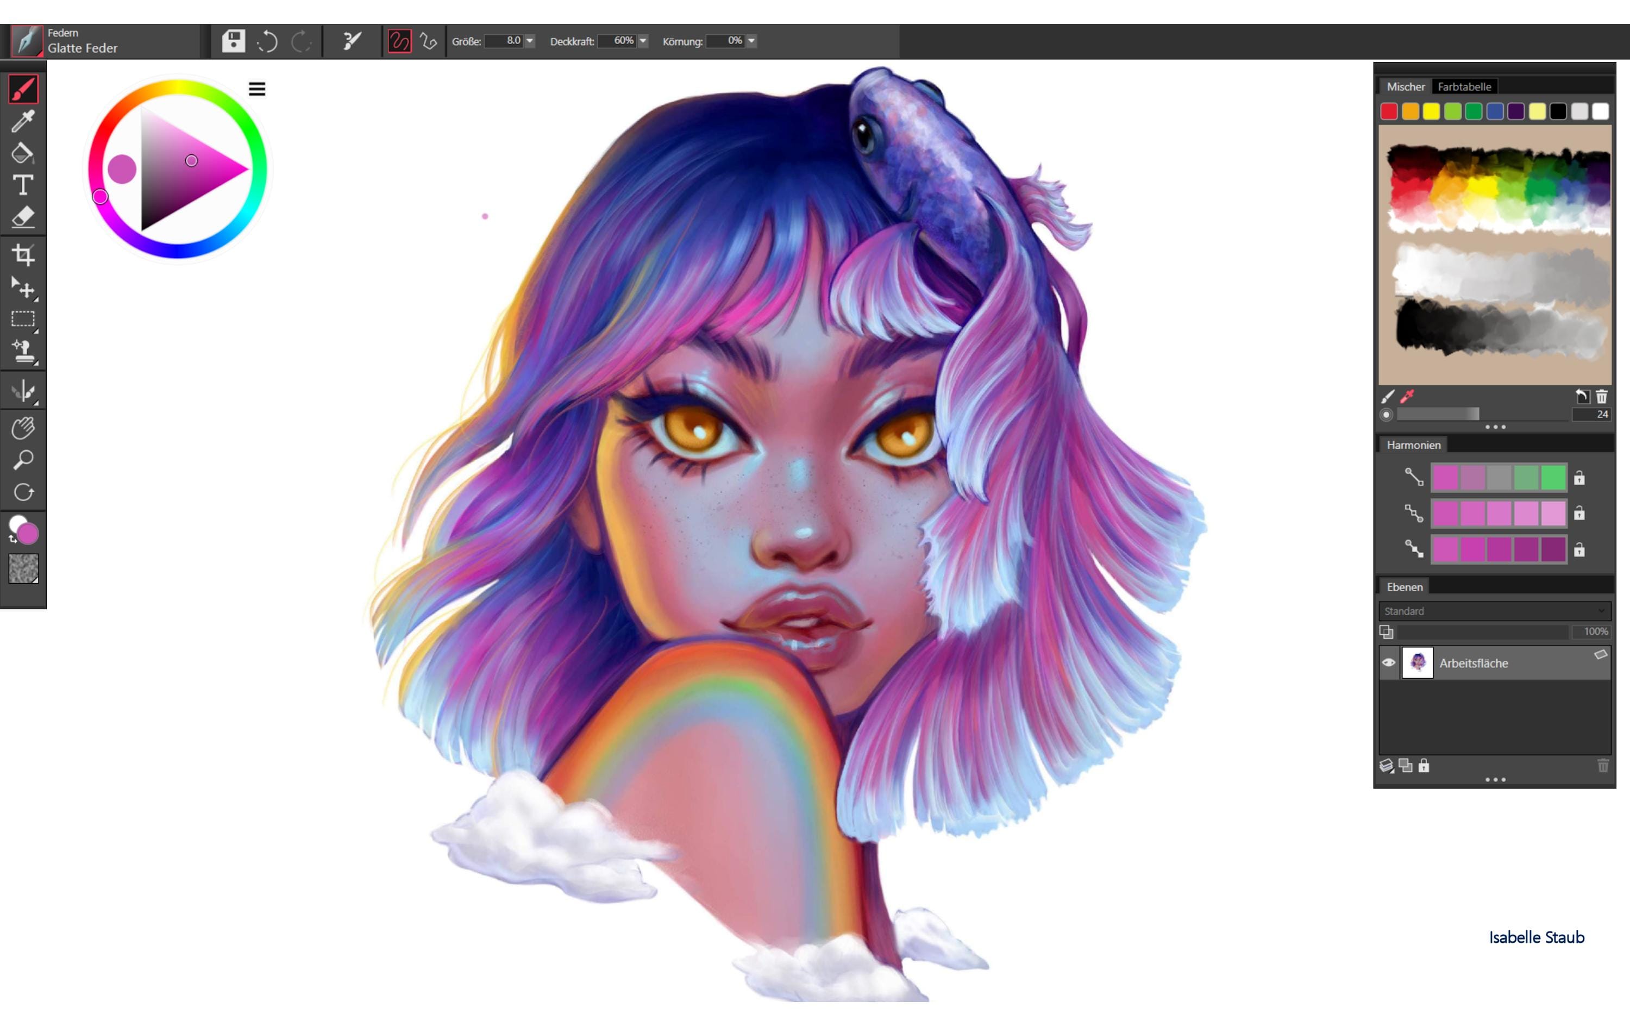This screenshot has height=1026, width=1630.
Task: Click the Save icon in the top toolbar
Action: point(233,41)
